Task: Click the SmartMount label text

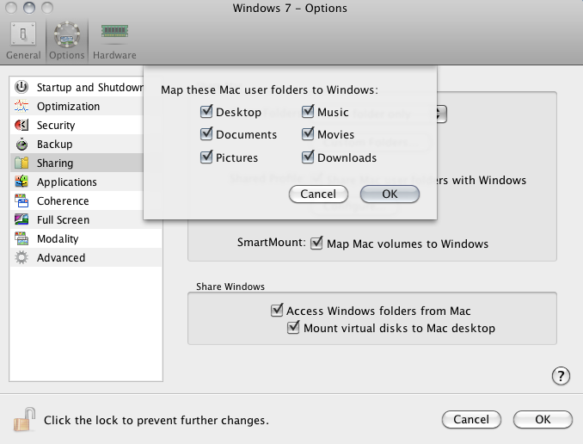Action: pyautogui.click(x=272, y=243)
